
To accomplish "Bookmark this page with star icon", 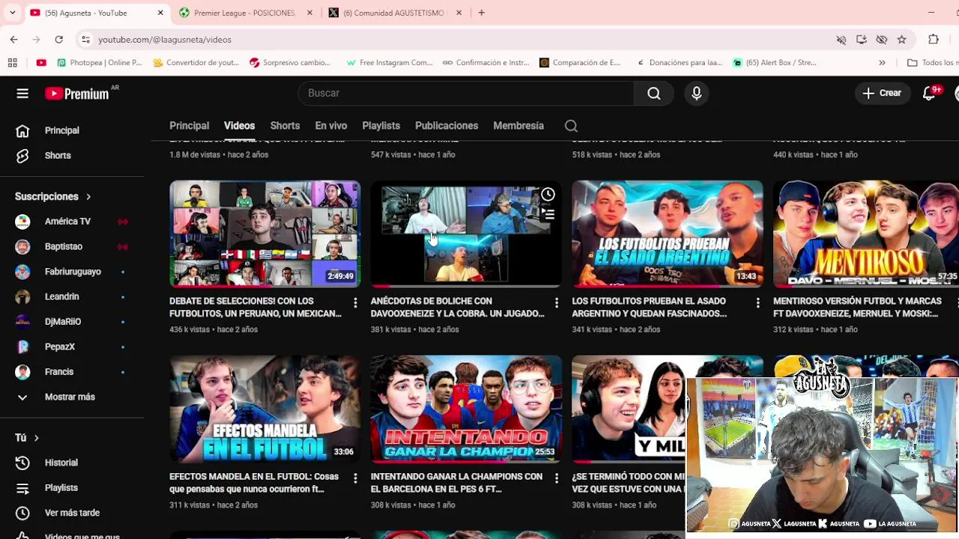I will (x=901, y=40).
